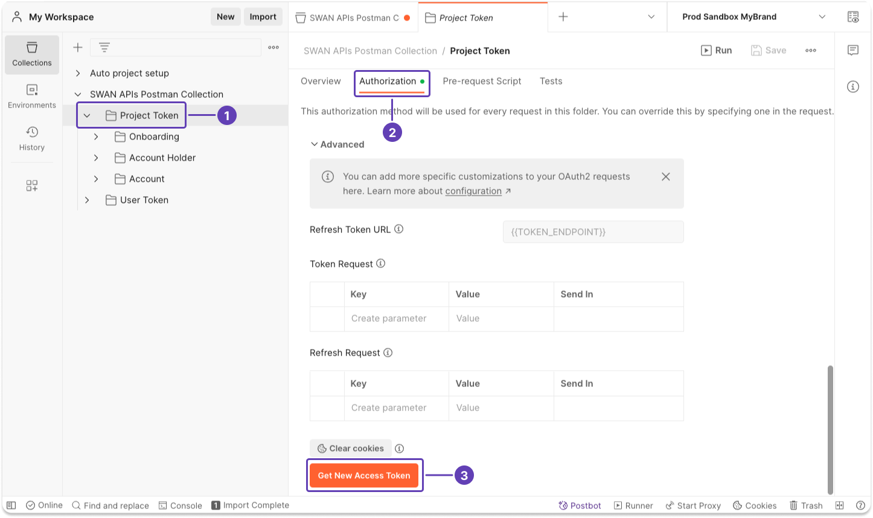Click the plus icon to create a collection
The image size is (873, 518).
click(77, 46)
